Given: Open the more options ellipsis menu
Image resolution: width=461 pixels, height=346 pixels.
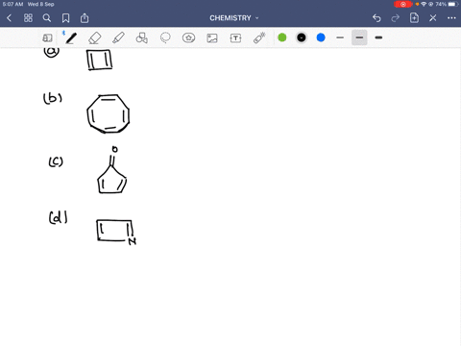Looking at the screenshot, I should 451,18.
